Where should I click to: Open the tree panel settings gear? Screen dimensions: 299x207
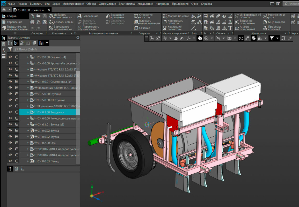[x=78, y=38]
